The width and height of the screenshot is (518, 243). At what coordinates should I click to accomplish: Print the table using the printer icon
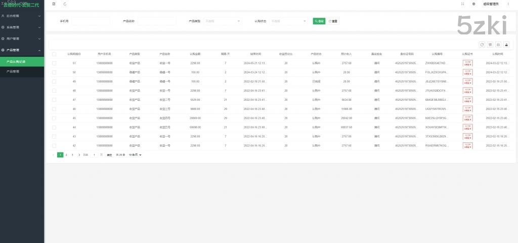498,45
